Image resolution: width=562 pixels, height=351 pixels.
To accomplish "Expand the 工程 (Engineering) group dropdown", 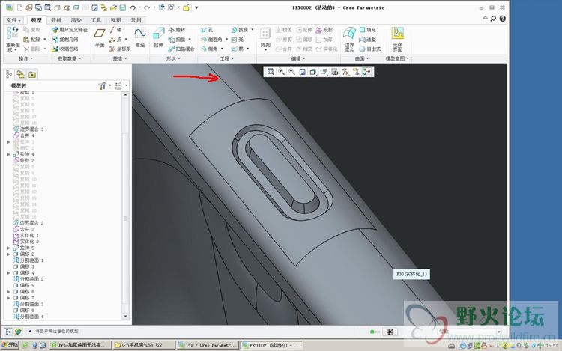I will (227, 58).
